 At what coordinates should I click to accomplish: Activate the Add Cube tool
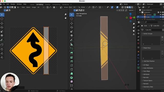pos(72,49)
